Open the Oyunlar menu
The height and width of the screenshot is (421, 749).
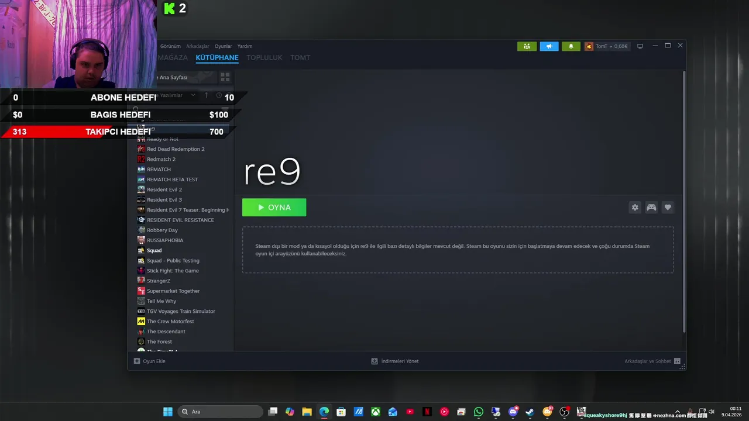click(x=224, y=46)
